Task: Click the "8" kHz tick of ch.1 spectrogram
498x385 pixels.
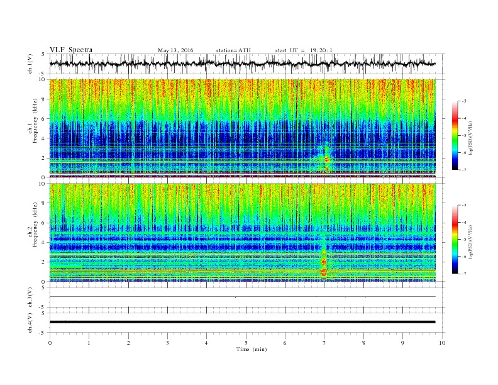Action: pos(44,99)
